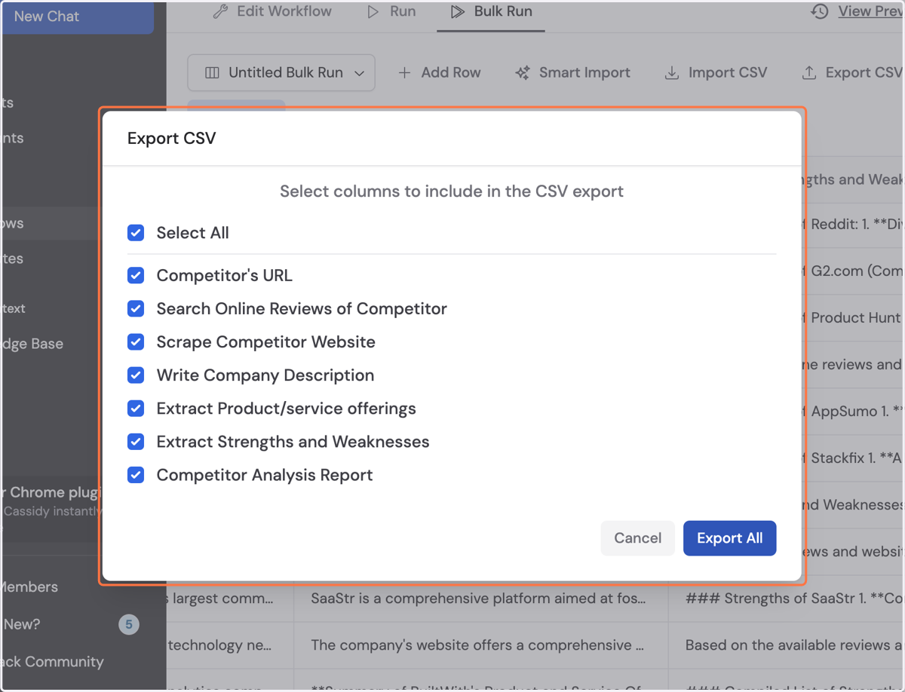The height and width of the screenshot is (692, 905).
Task: Select the Bulk Run tab
Action: coord(491,11)
